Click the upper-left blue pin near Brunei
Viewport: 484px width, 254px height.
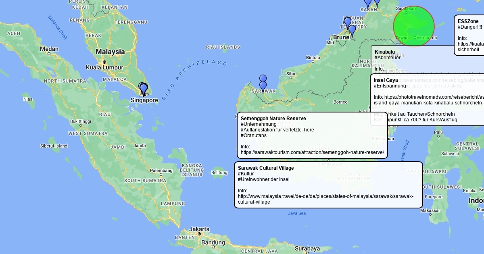coord(347,22)
